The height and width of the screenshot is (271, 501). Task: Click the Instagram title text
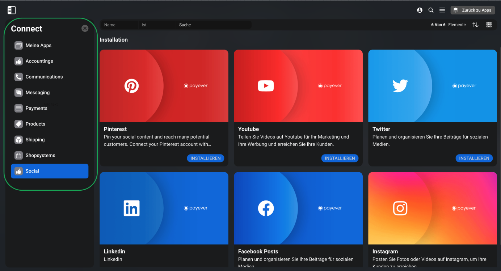[x=385, y=251]
